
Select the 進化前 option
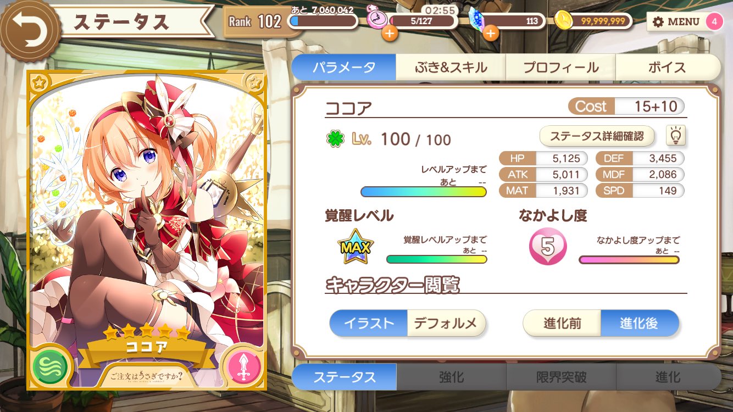[x=562, y=323]
